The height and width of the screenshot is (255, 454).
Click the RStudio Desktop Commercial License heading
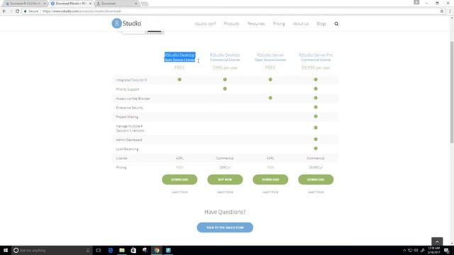coord(225,57)
